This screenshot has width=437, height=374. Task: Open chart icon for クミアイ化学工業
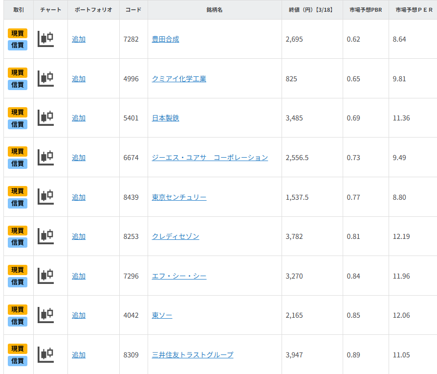[x=46, y=78]
